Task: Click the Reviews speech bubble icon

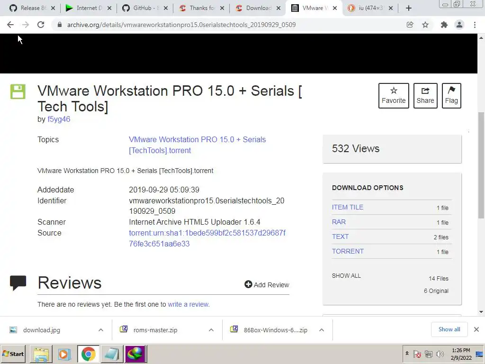Action: pos(18,282)
